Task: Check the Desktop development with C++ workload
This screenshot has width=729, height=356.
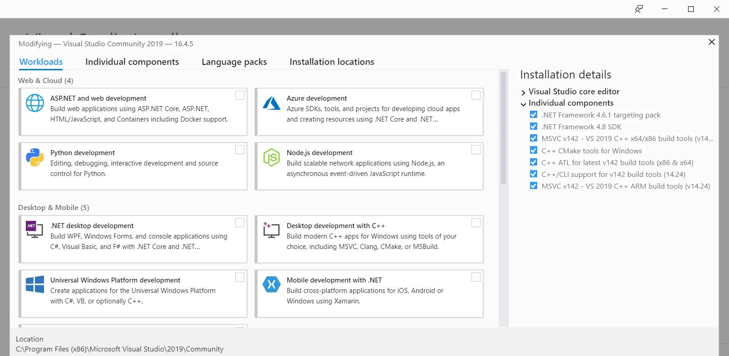Action: pyautogui.click(x=476, y=223)
